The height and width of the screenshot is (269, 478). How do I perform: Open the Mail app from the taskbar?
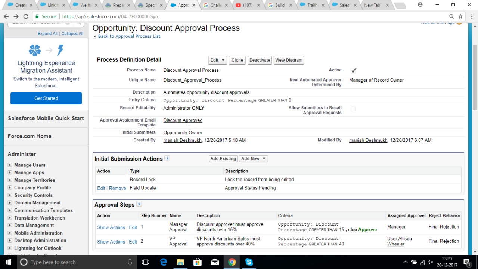215,262
